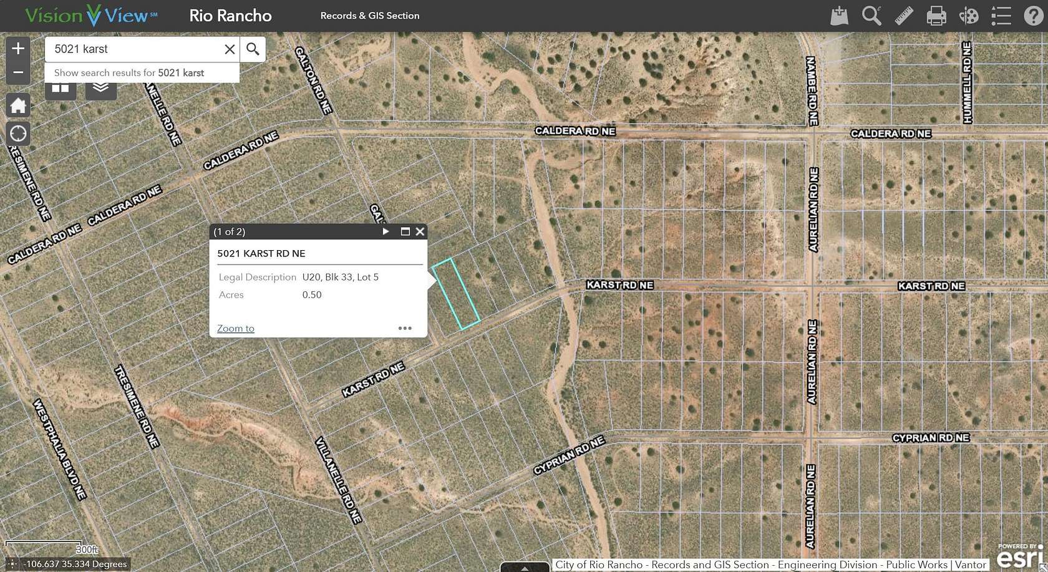
Task: Zoom in using the plus button
Action: [18, 47]
